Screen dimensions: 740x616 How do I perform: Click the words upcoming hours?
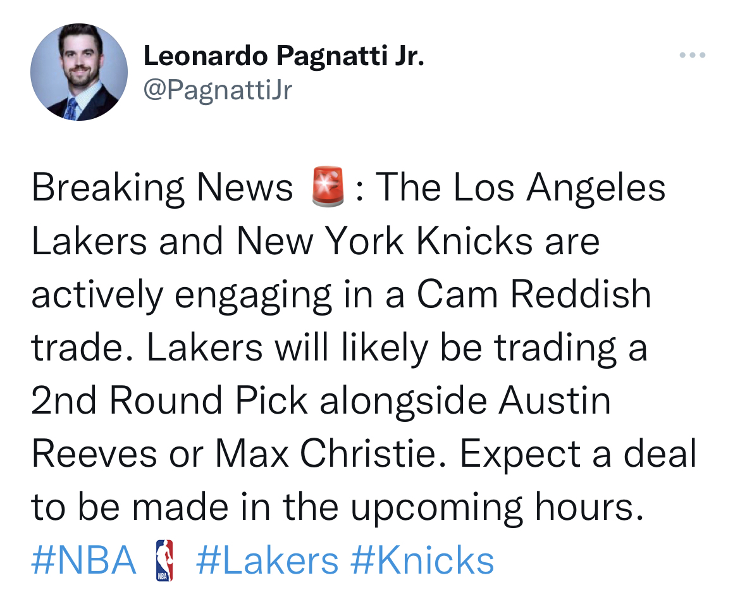click(x=497, y=508)
